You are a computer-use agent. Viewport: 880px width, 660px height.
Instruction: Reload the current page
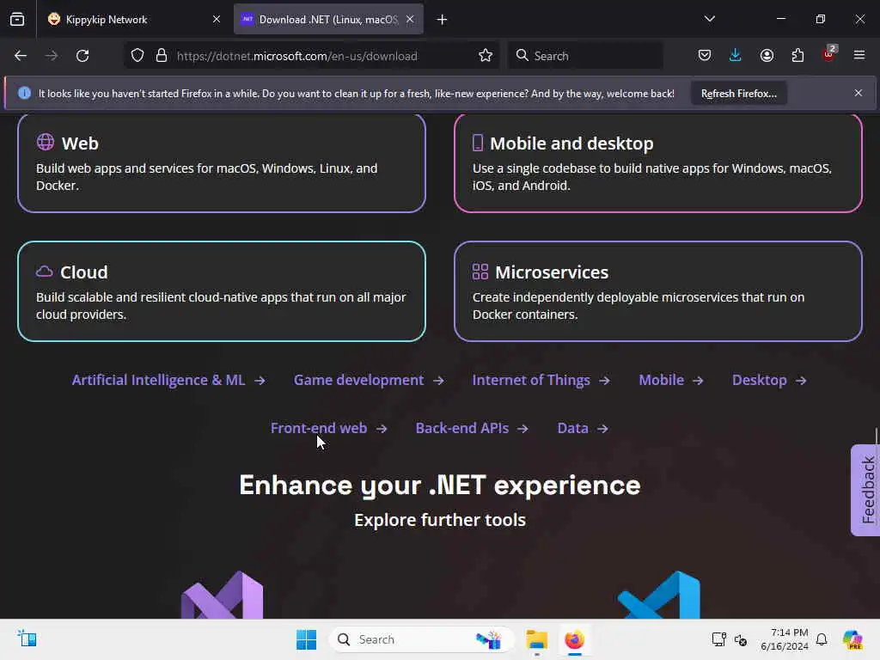pyautogui.click(x=82, y=56)
